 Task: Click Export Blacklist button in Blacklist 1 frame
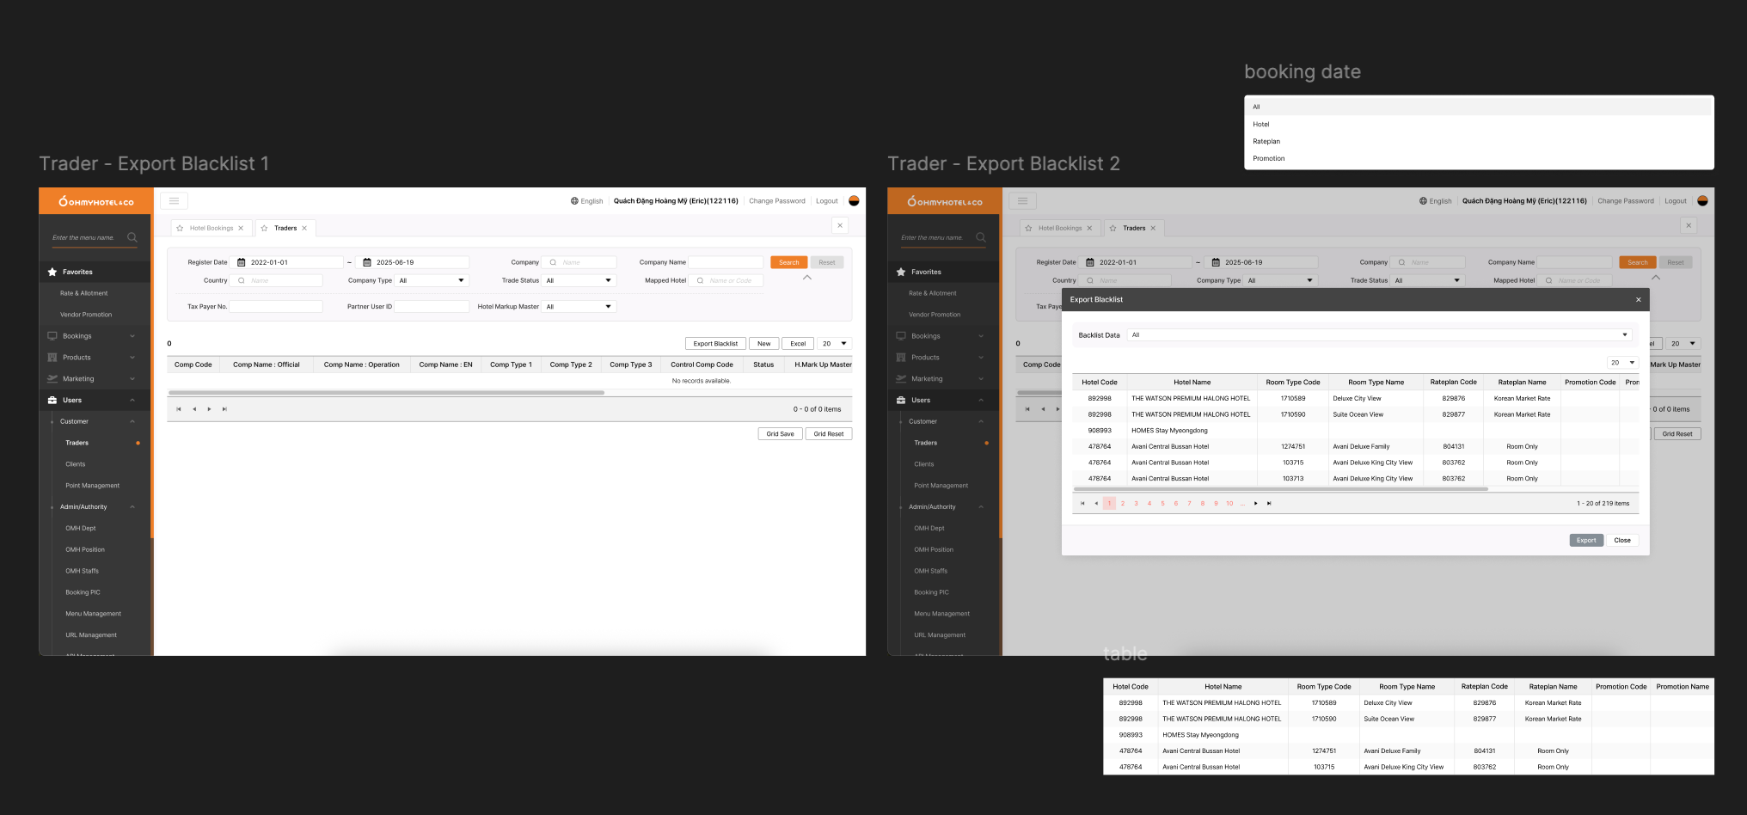715,344
